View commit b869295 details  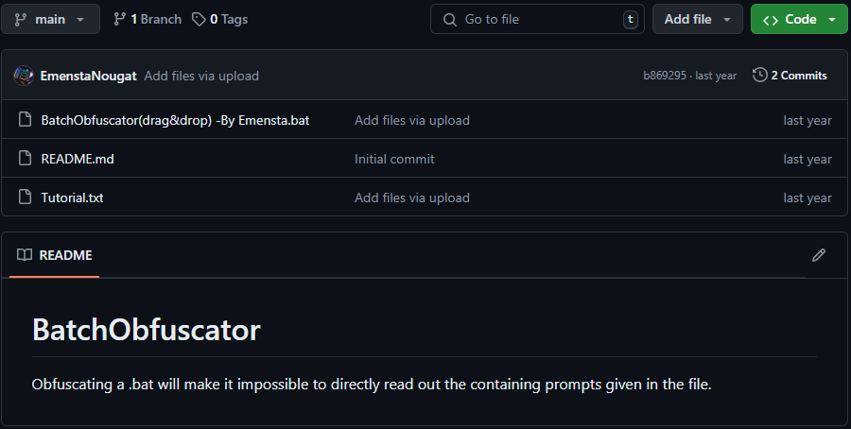click(x=666, y=76)
